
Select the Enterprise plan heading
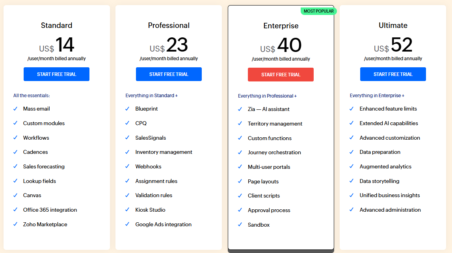281,26
